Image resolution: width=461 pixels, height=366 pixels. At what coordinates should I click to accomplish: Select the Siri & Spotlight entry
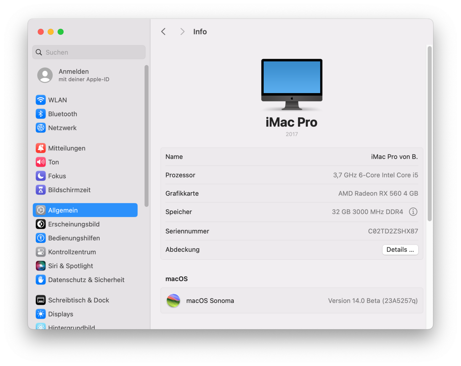point(85,266)
